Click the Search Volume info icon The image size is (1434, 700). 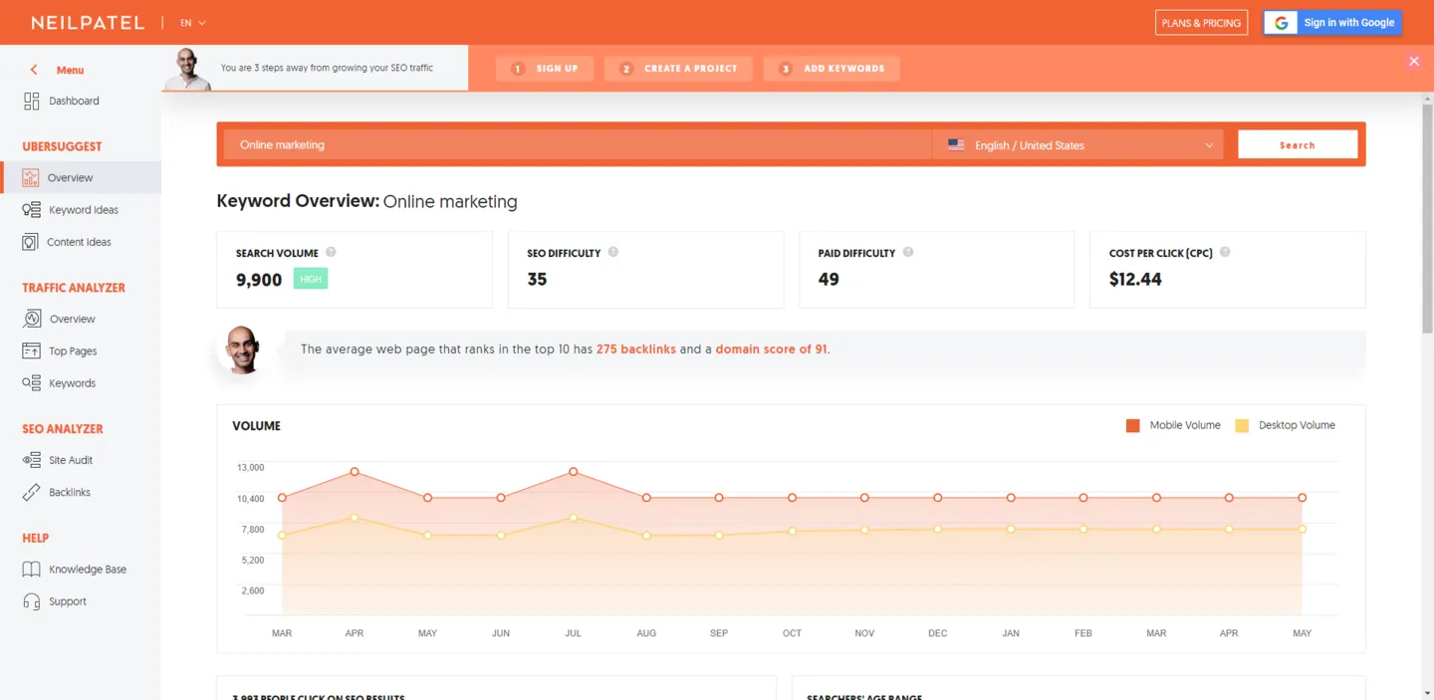(x=331, y=252)
